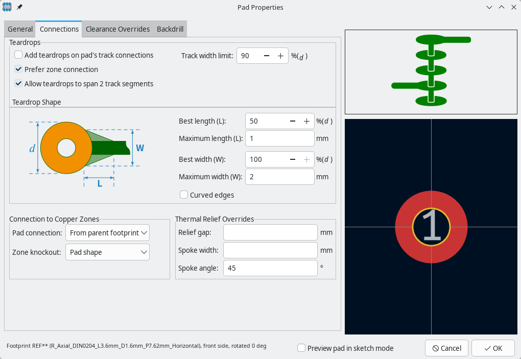Open the Clearance Overrides tab

click(x=117, y=29)
